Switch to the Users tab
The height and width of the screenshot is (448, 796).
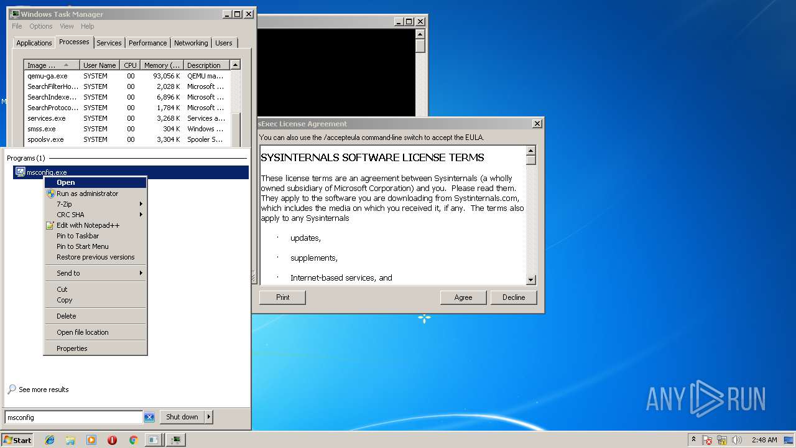(x=224, y=43)
